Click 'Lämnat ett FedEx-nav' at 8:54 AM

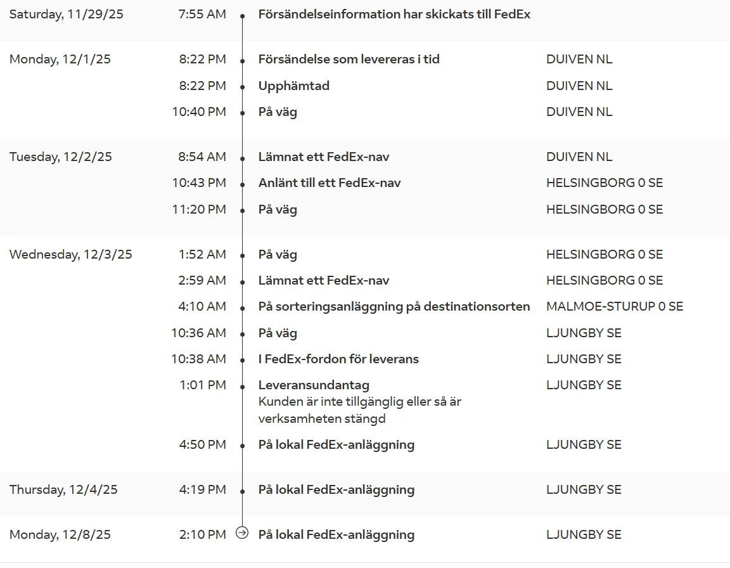[x=324, y=157]
